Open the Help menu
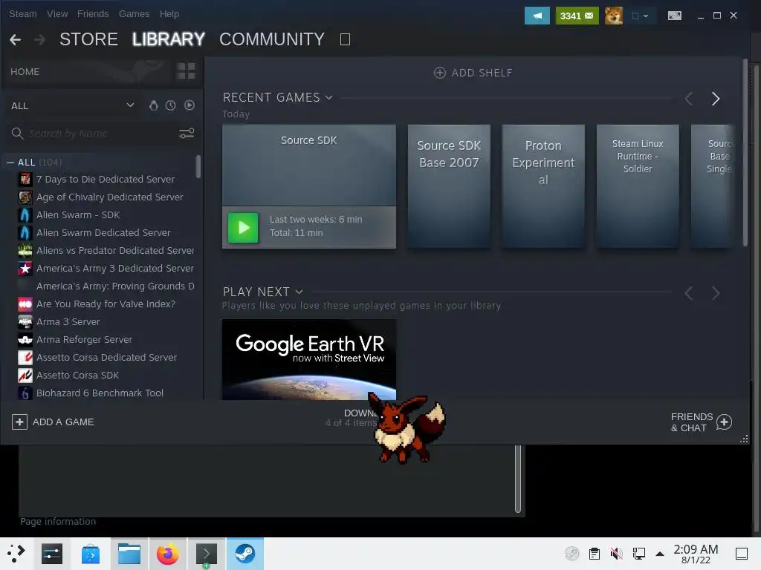Viewport: 761px width, 570px height. pyautogui.click(x=169, y=14)
